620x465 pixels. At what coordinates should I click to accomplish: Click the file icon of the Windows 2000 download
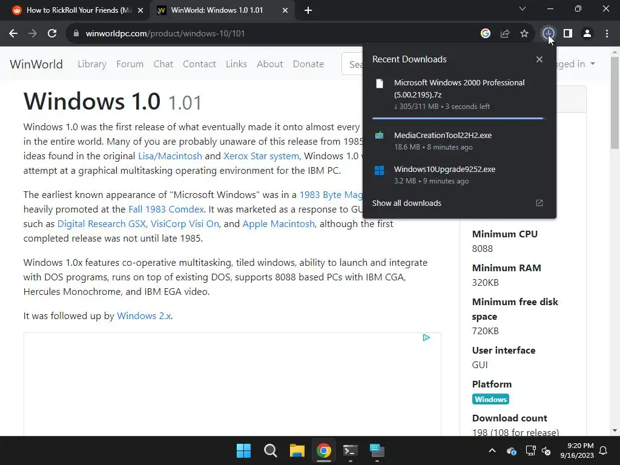(380, 84)
